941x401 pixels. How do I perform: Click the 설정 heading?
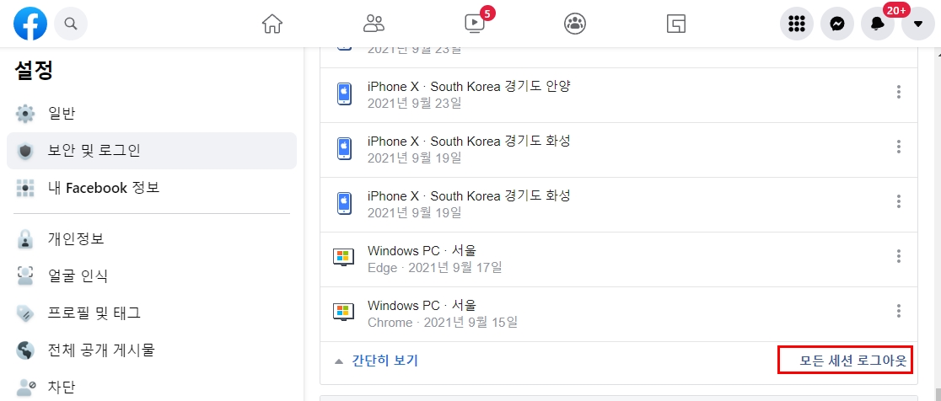35,72
